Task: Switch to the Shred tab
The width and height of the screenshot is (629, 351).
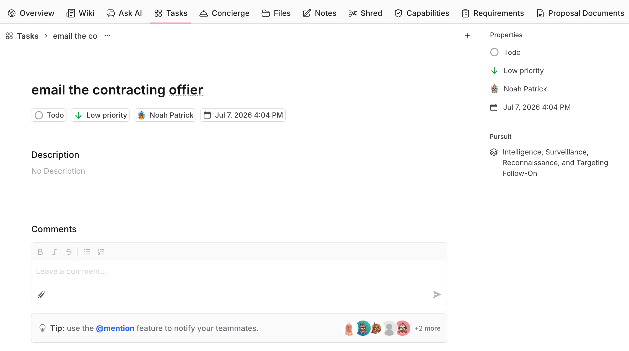Action: (x=365, y=13)
